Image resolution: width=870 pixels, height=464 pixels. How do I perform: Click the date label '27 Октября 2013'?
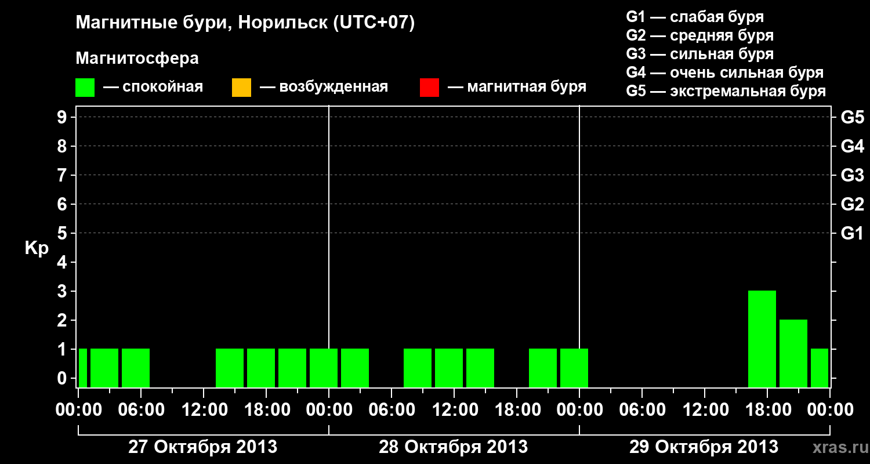point(202,447)
